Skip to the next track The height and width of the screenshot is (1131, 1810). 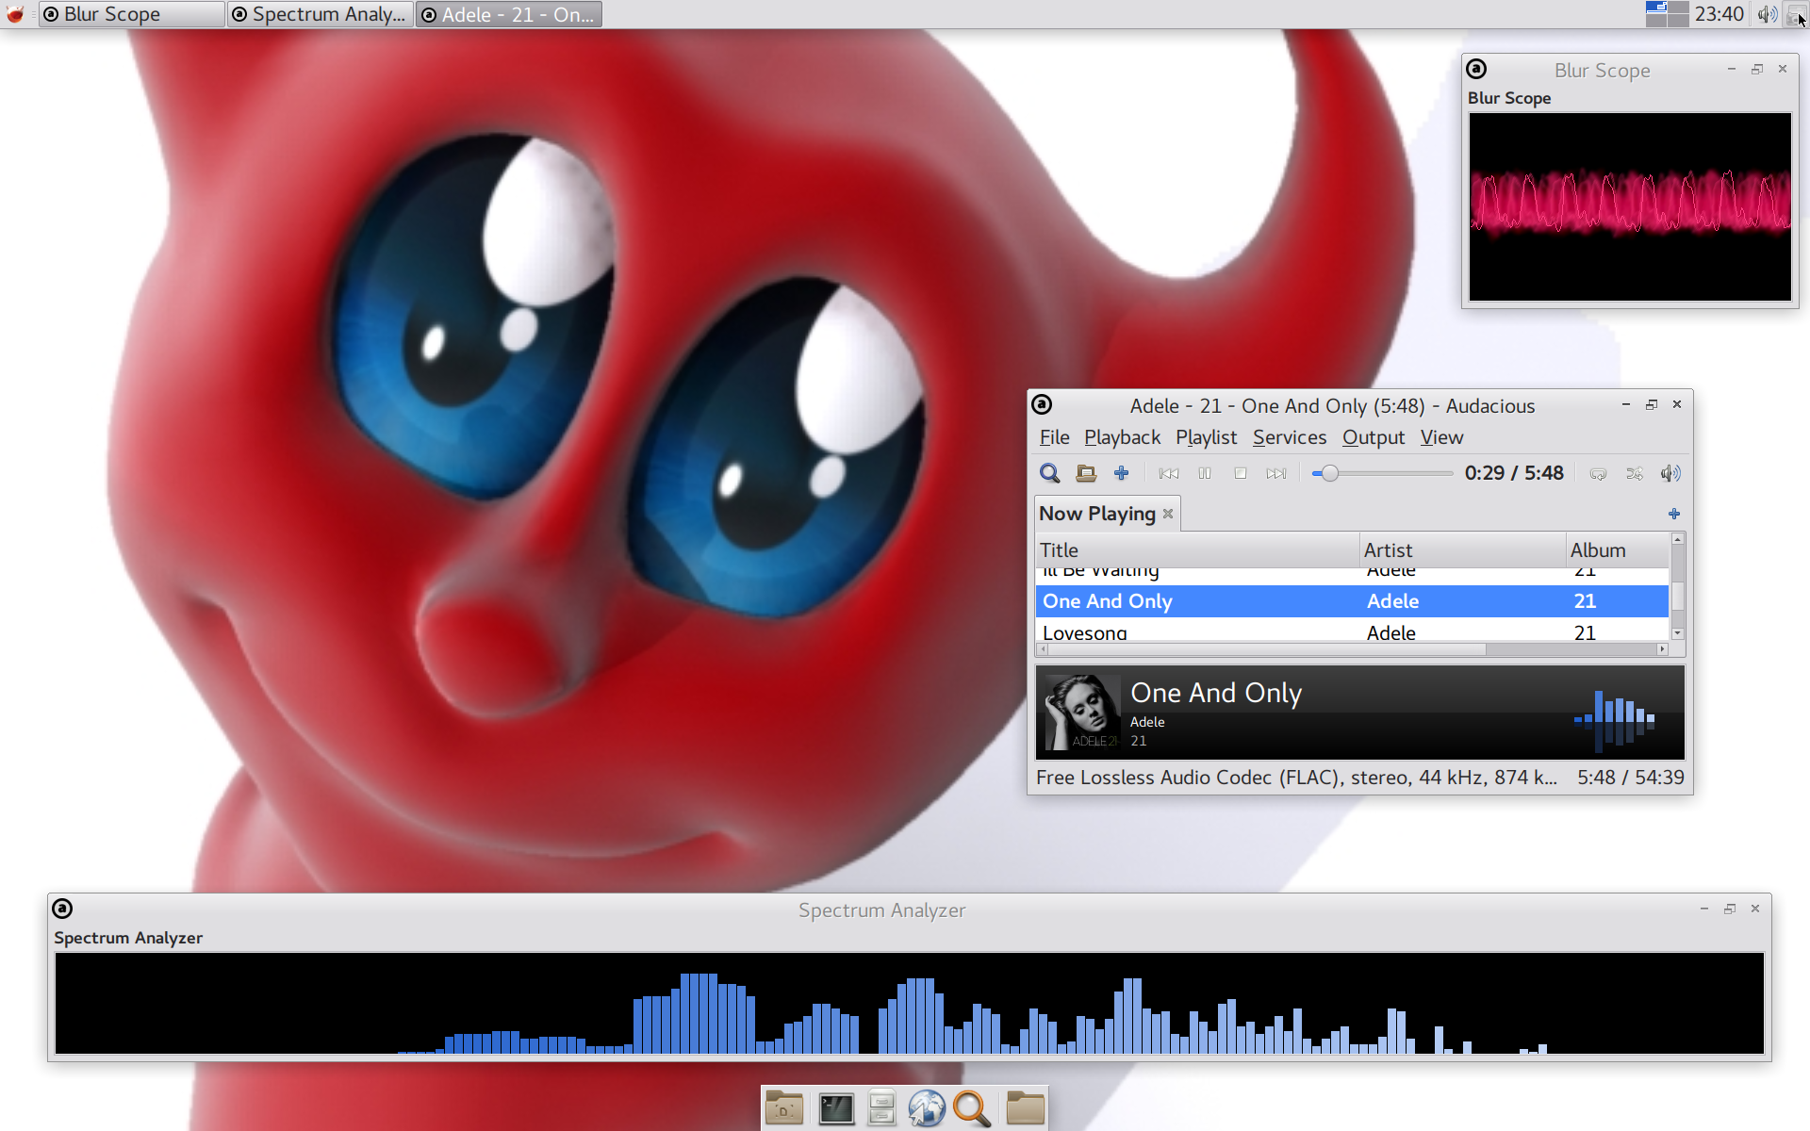click(1276, 473)
